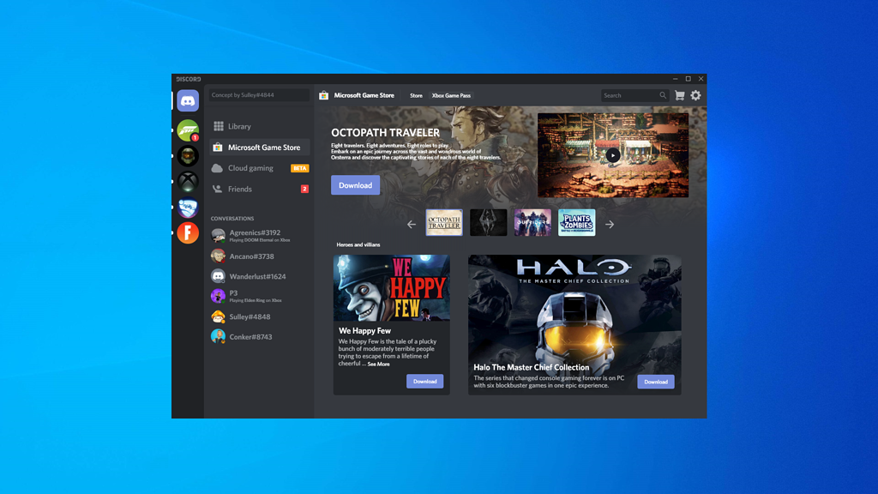Advance the carousel with the right arrow

[x=609, y=223]
